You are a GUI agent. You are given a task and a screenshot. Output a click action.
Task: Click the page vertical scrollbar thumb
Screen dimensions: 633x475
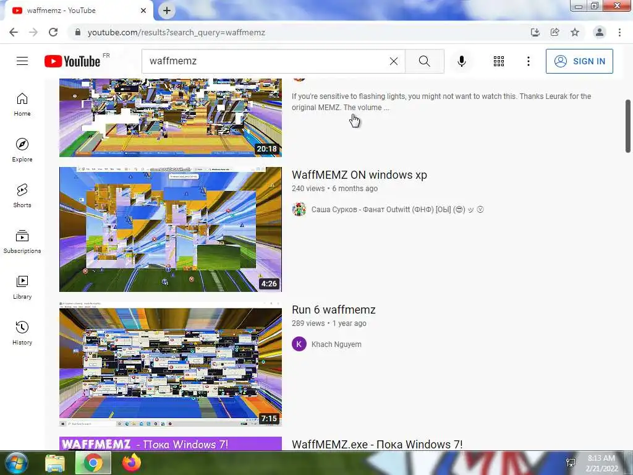(628, 126)
